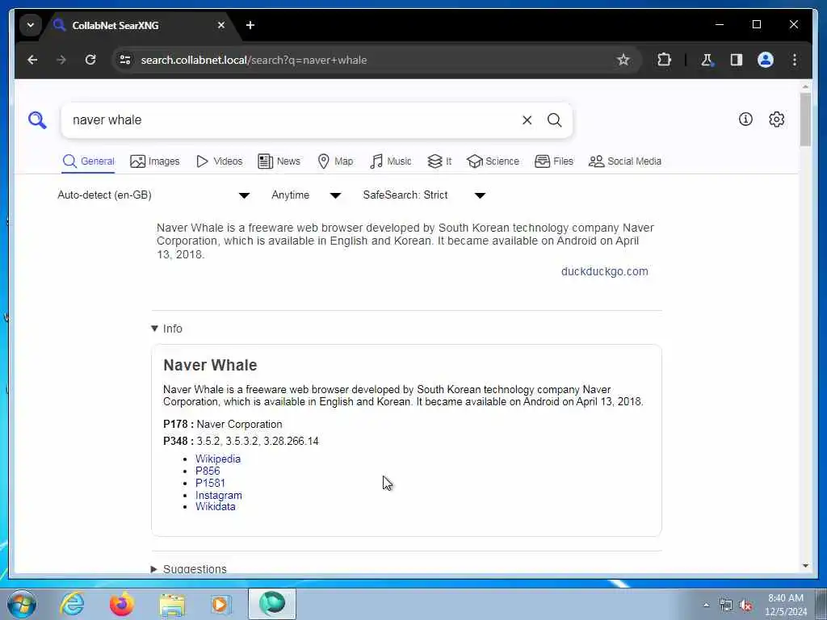Click the scrollbar down arrow
Image resolution: width=827 pixels, height=620 pixels.
point(805,566)
